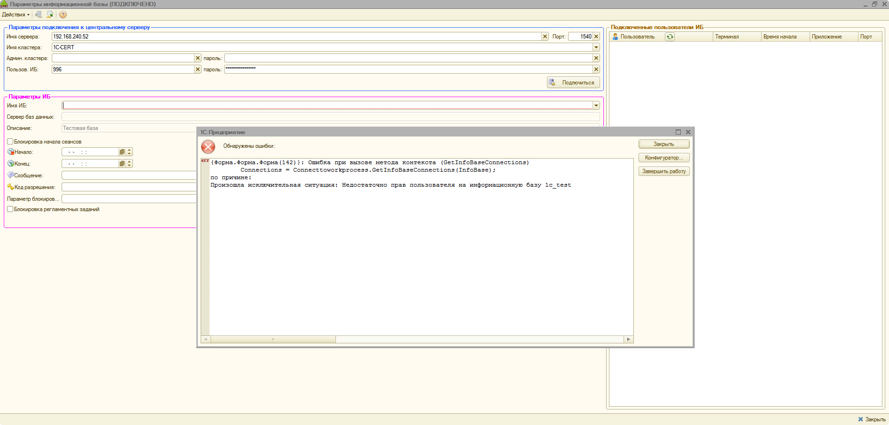Screen dimensions: 889x425
Task: Click the Пользователь column header
Action: pyautogui.click(x=637, y=37)
